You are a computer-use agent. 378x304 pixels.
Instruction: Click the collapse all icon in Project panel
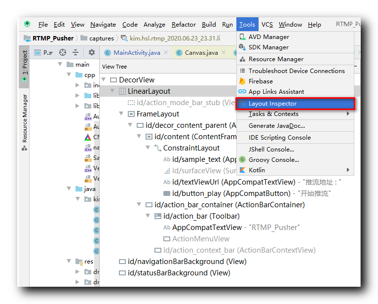tap(76, 52)
